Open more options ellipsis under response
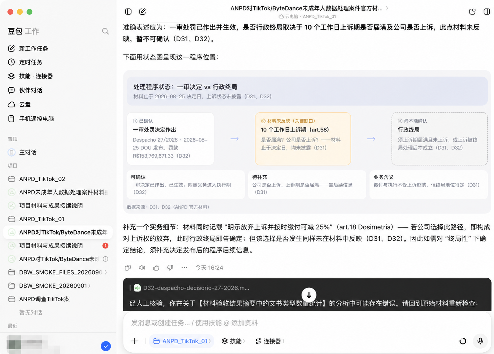 (x=184, y=268)
